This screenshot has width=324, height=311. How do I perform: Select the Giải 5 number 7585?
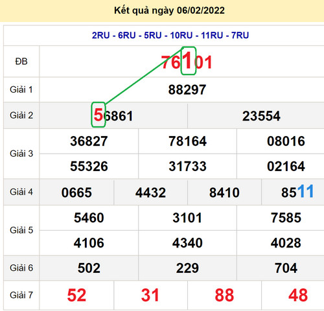click(286, 218)
